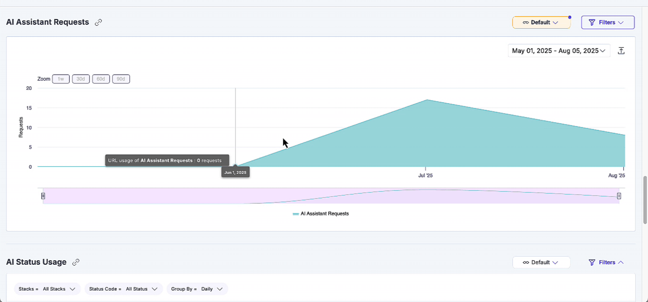Open Default view dropdown for AI Assistant Requests
Screen dimensions: 648x302
tap(541, 22)
